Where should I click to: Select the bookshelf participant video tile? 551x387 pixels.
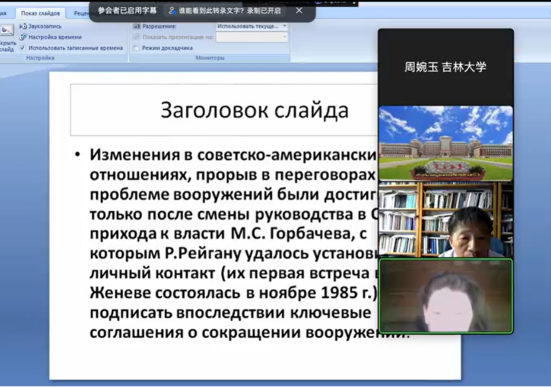coord(445,220)
